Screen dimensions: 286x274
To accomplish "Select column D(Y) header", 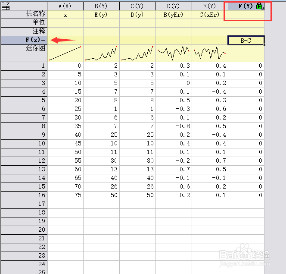I will point(174,6).
